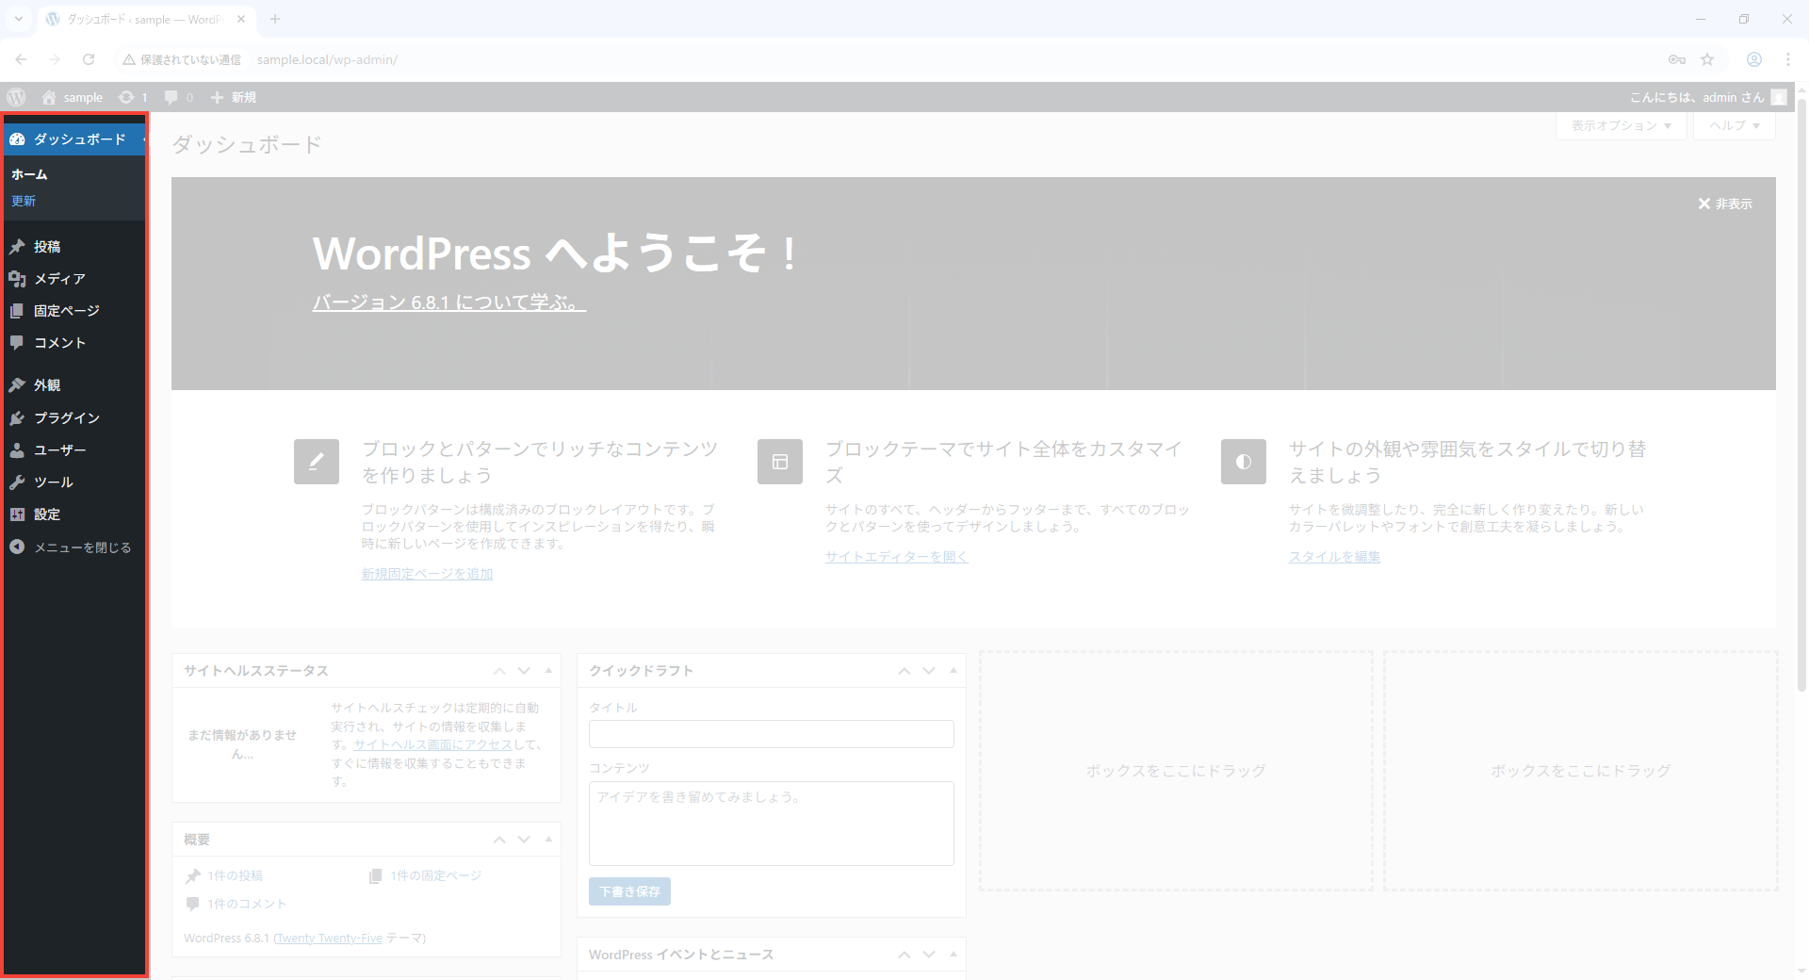This screenshot has height=980, width=1809.
Task: Click the admin avatar thumbnail
Action: [1779, 97]
